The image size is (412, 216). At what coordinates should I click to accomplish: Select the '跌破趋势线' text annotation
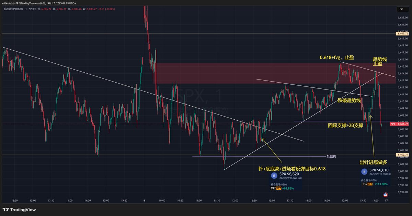(x=349, y=100)
